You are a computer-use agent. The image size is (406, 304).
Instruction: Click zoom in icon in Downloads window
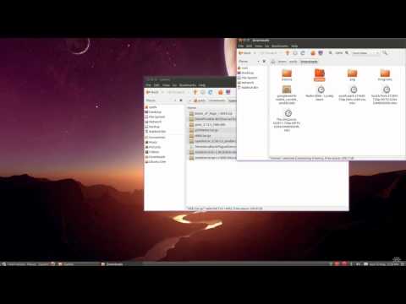347,53
